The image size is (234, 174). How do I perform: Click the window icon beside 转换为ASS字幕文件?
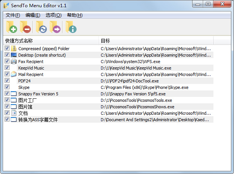(14, 119)
